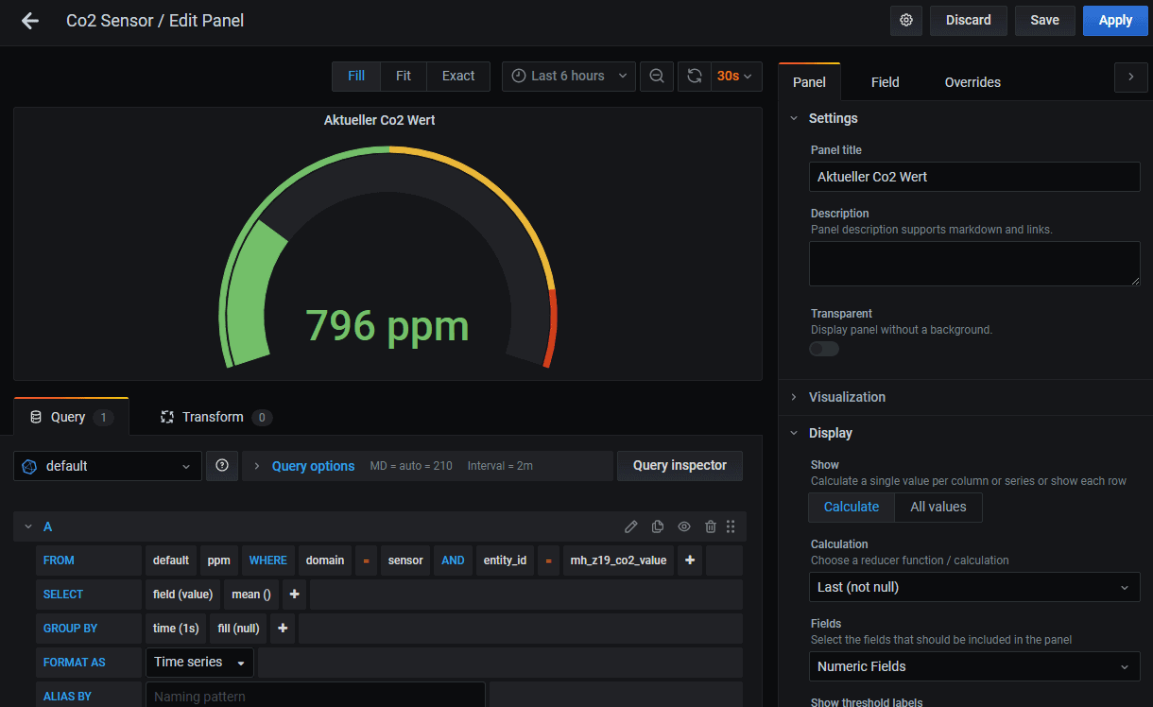Click the Apply button
This screenshot has height=707, width=1153.
click(x=1115, y=21)
